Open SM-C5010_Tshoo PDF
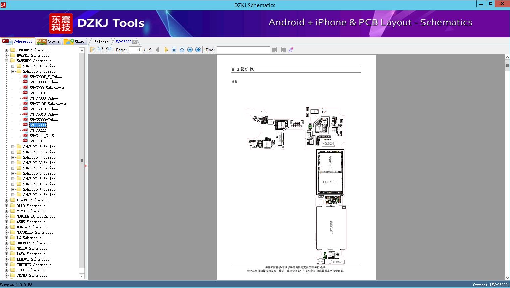 pyautogui.click(x=44, y=114)
